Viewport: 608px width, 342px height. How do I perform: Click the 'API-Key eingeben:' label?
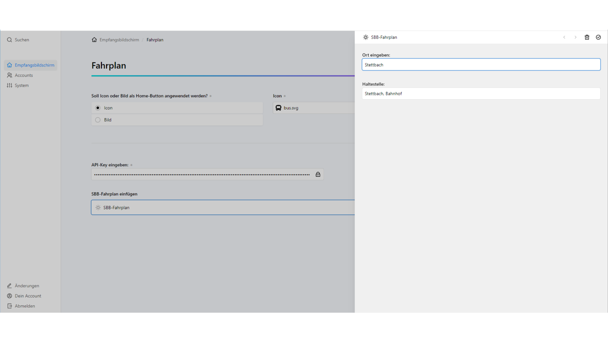point(110,165)
